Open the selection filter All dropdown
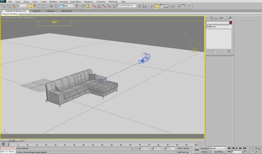Viewport: 262px width, 154px height. pos(22,6)
